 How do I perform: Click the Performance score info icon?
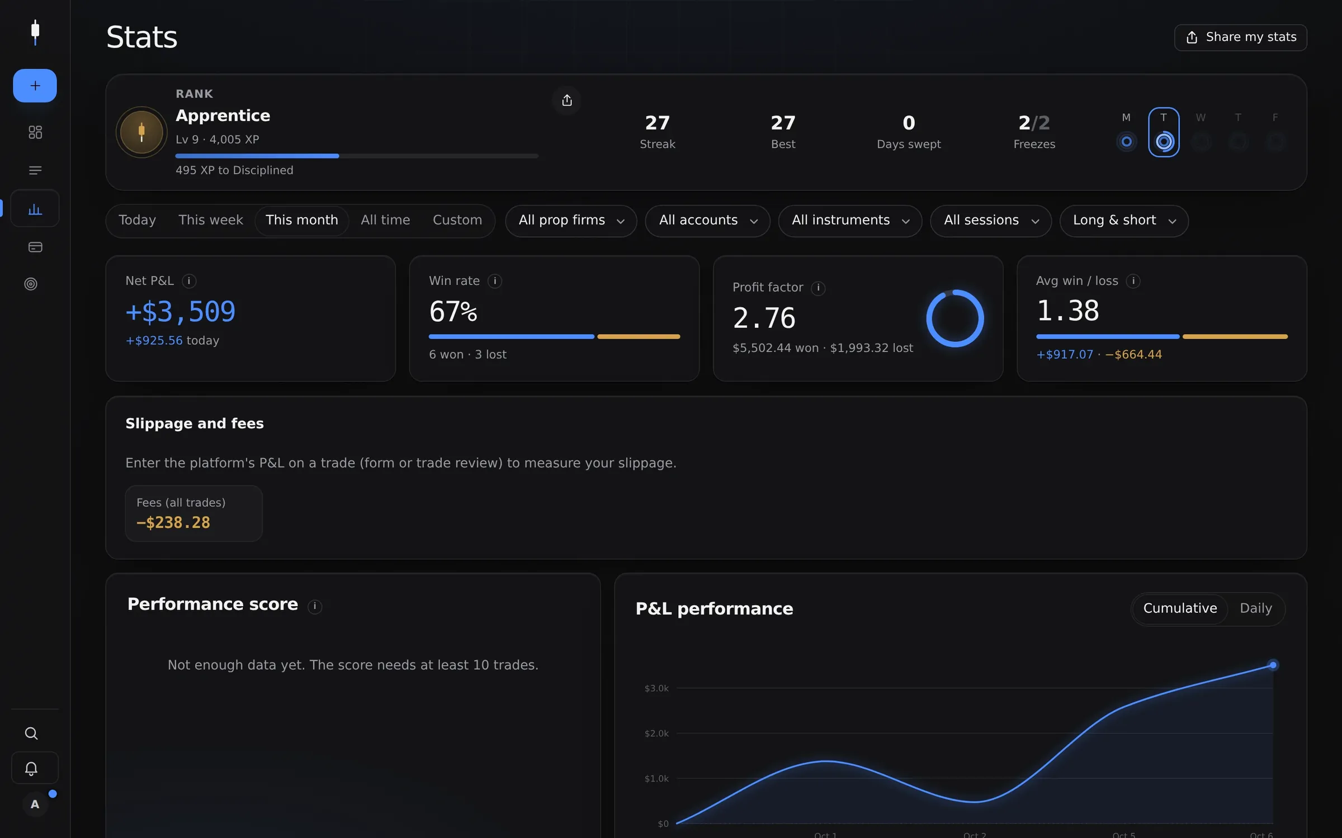pyautogui.click(x=315, y=606)
